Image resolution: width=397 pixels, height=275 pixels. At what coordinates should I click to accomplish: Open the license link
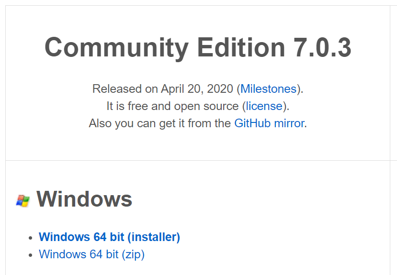point(264,106)
